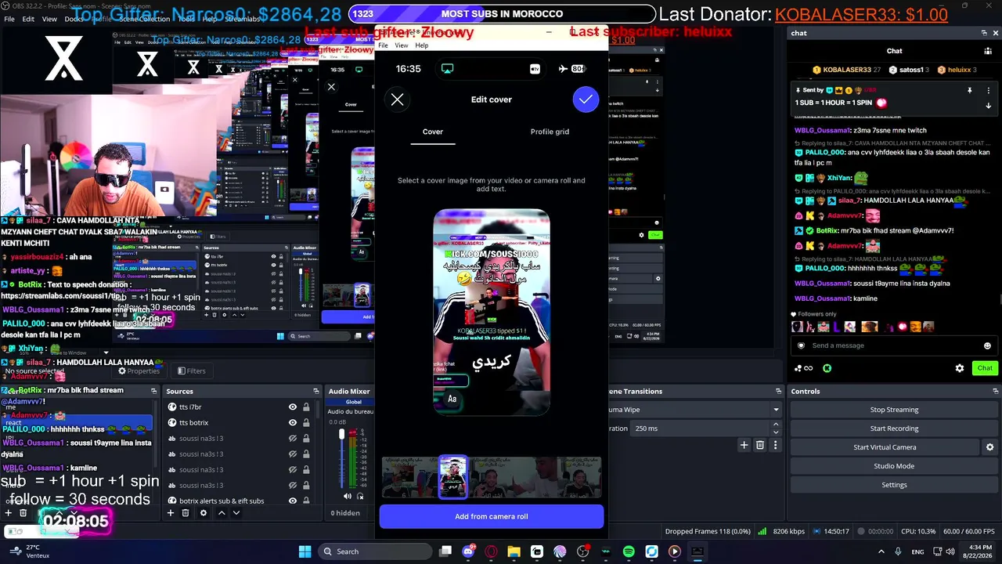Screen dimensions: 1002x564
Task: Click the 250 ms duration field
Action: pos(701,428)
